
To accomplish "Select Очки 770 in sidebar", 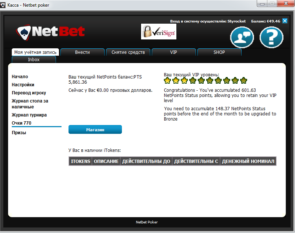I will coord(21,123).
